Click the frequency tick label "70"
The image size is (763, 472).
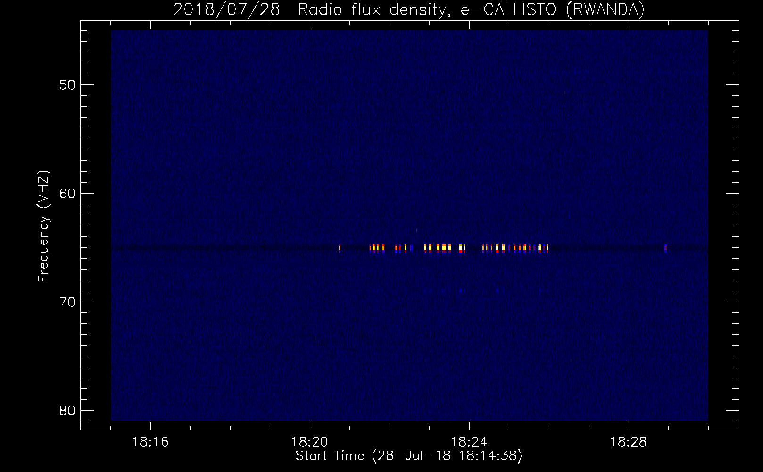pos(67,302)
